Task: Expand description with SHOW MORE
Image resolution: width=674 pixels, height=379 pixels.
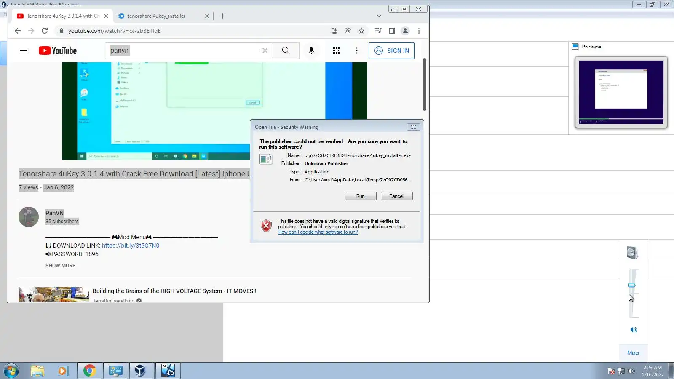Action: point(61,266)
